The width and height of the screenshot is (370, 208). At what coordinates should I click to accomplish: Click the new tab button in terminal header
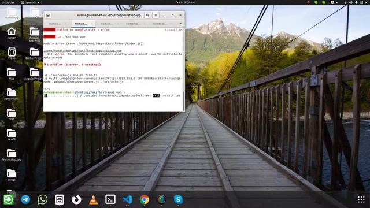click(48, 15)
